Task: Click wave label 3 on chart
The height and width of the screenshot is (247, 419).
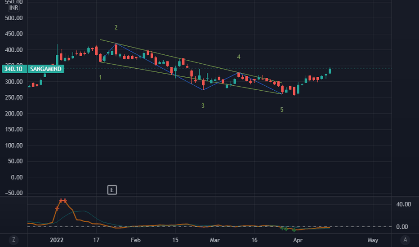Action: (x=203, y=106)
